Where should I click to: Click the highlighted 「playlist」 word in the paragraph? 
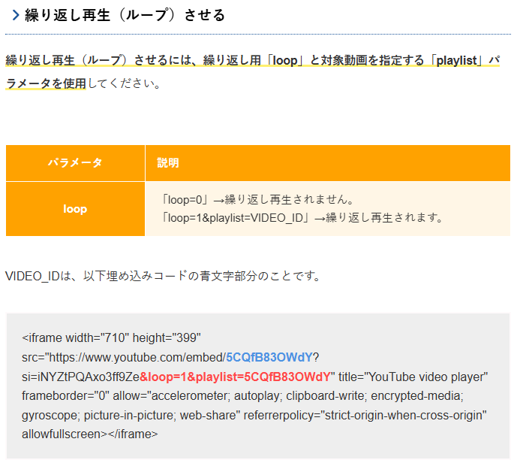click(x=458, y=61)
